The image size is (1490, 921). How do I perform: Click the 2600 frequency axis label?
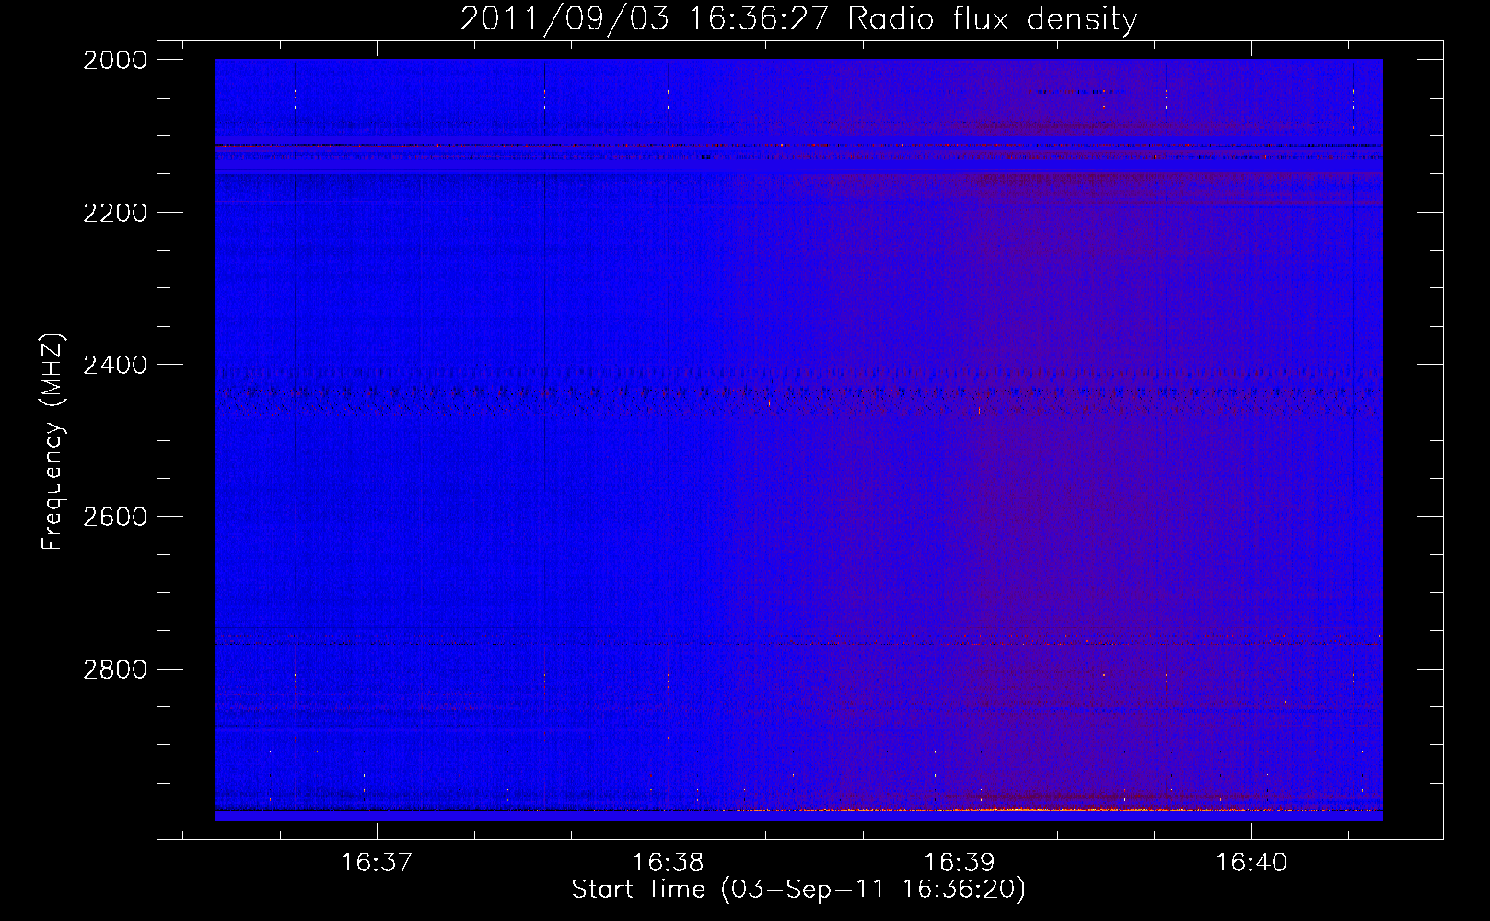click(115, 517)
